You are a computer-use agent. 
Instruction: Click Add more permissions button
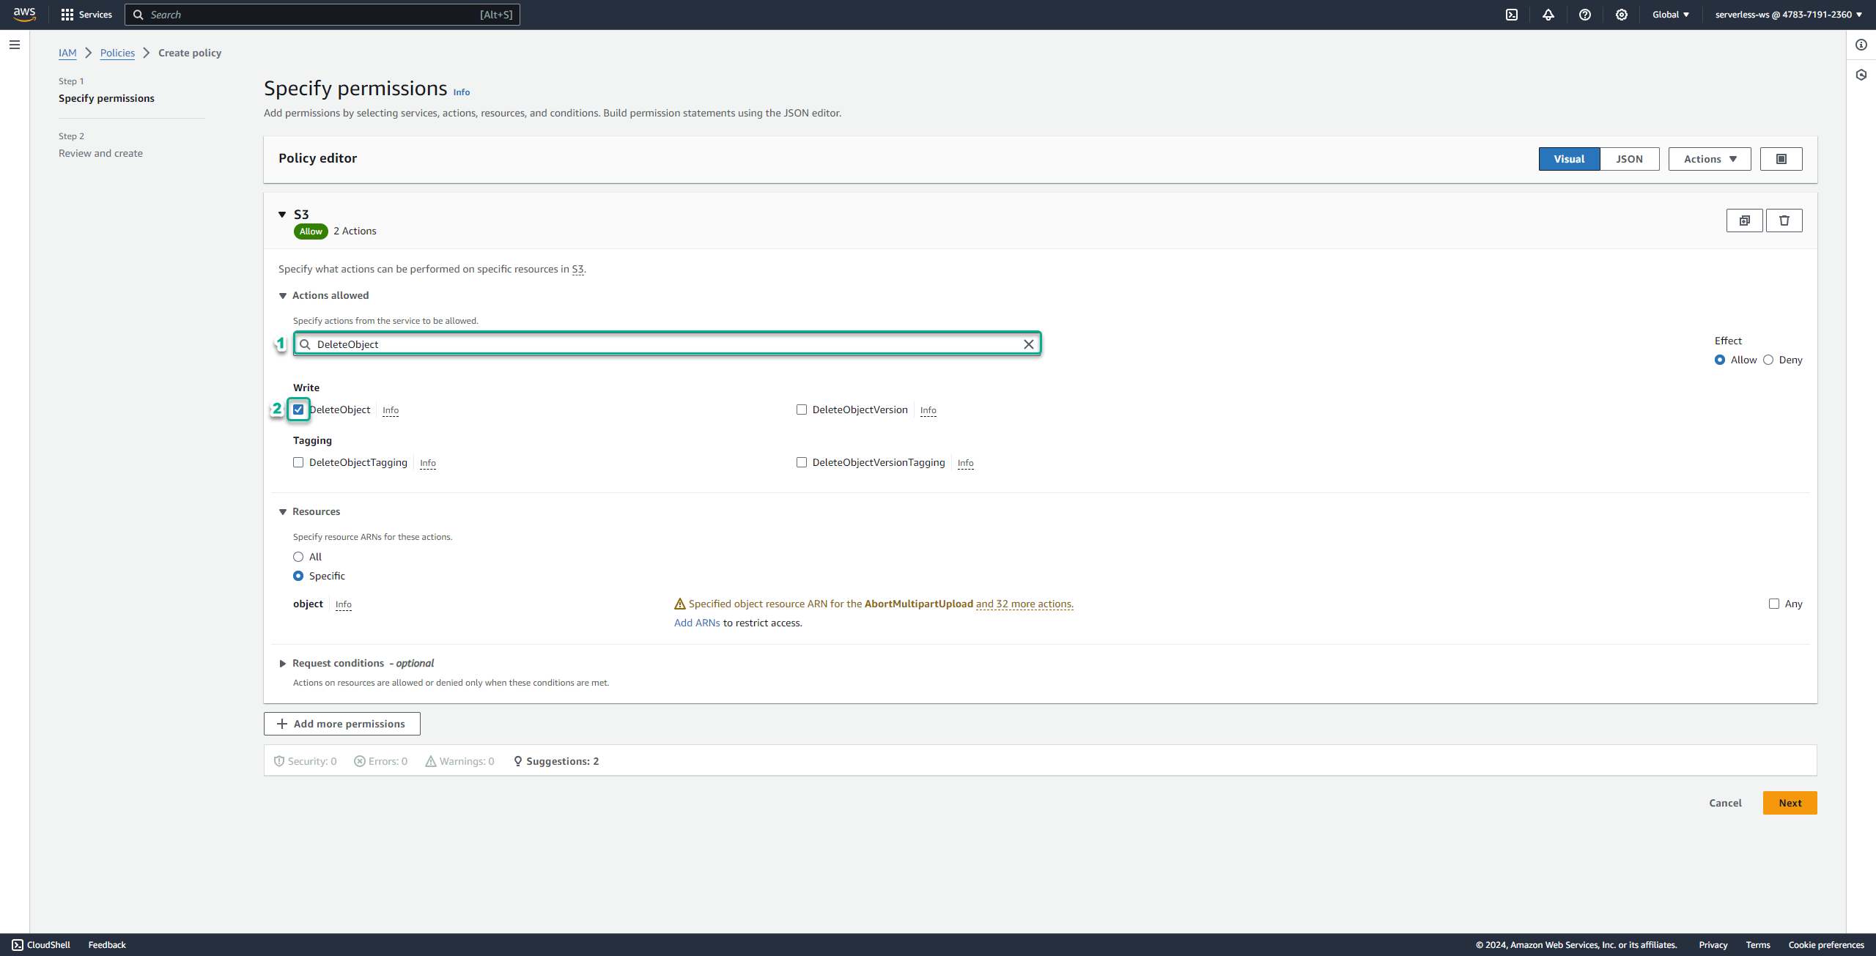coord(342,724)
